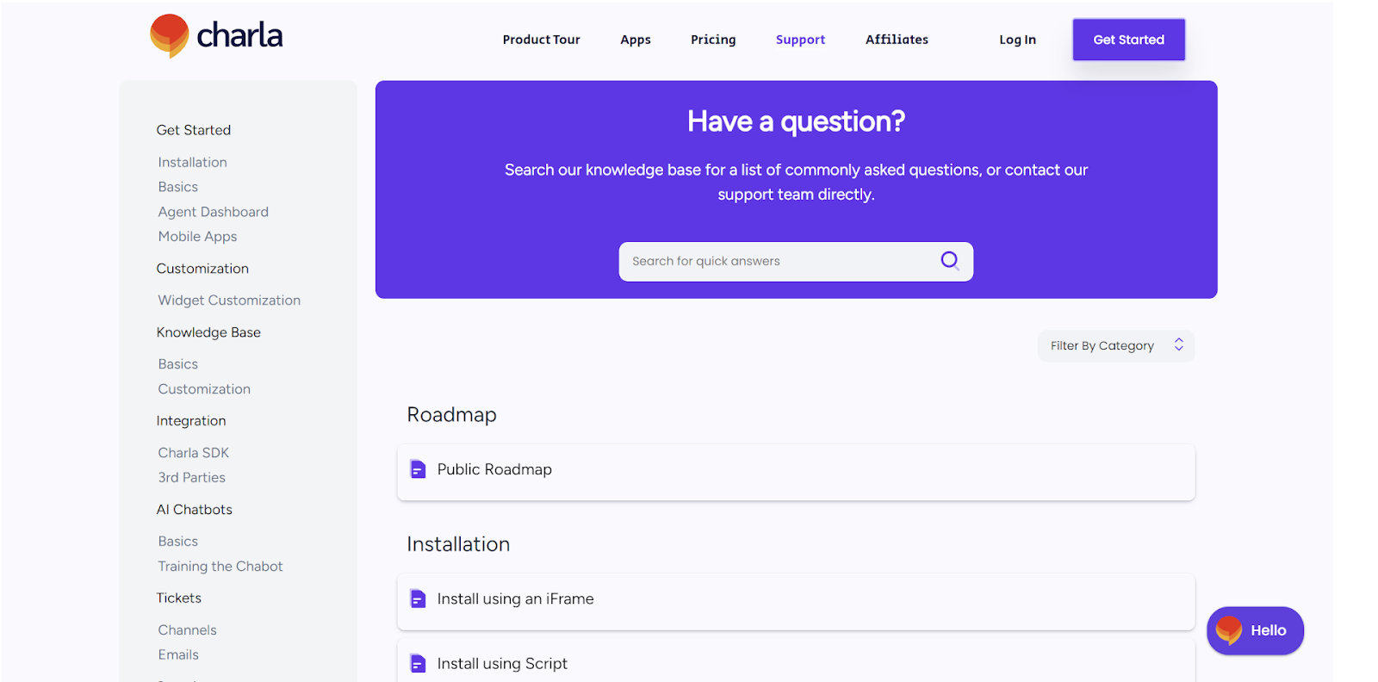Click the document icon beside Install using Script
Screen dimensions: 1378x682
point(418,663)
